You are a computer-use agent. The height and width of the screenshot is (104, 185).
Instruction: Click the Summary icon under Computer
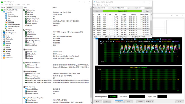(x=6, y=14)
